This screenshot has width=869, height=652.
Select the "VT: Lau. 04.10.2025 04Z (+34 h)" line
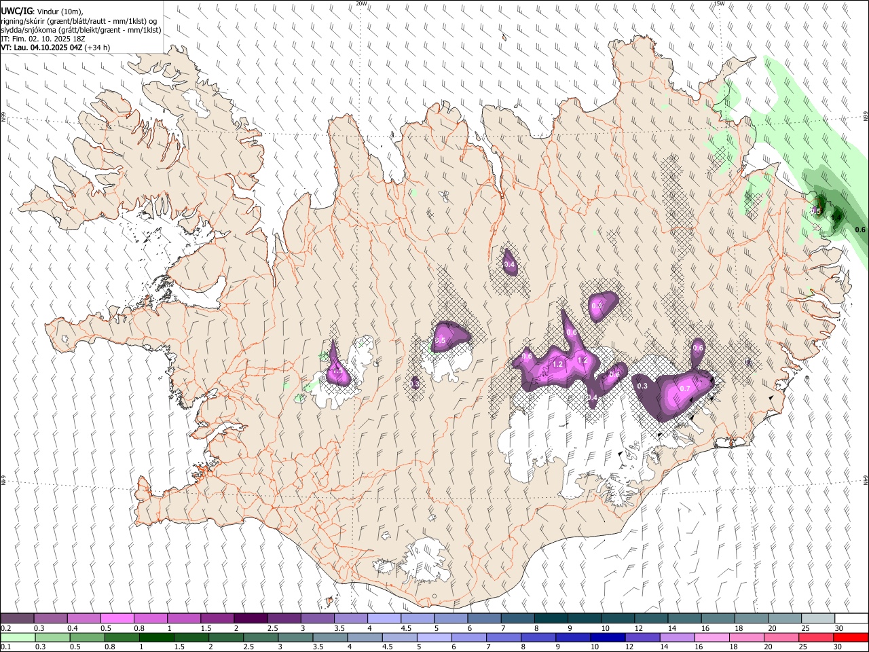point(56,48)
